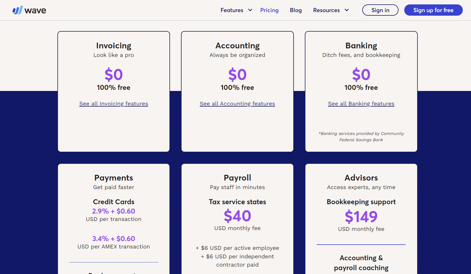This screenshot has height=274, width=471.
Task: Click the Payroll card heading
Action: [238, 178]
